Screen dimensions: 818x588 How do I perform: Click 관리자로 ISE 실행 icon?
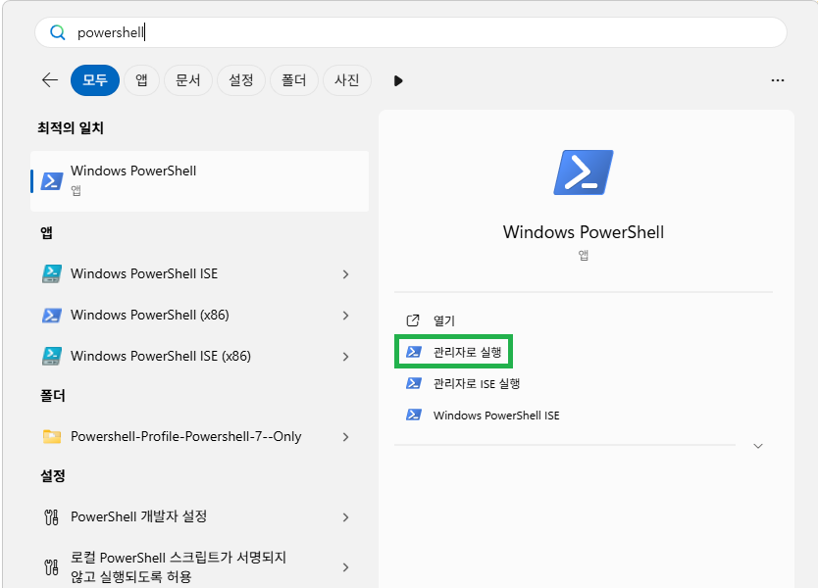[414, 383]
